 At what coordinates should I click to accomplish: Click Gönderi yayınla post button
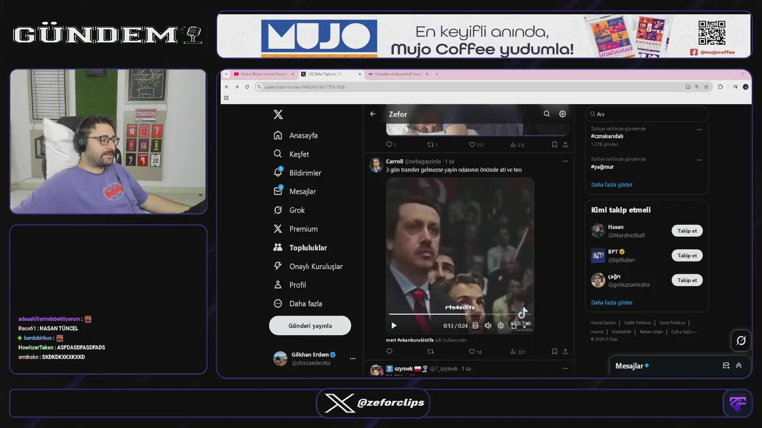(x=310, y=326)
